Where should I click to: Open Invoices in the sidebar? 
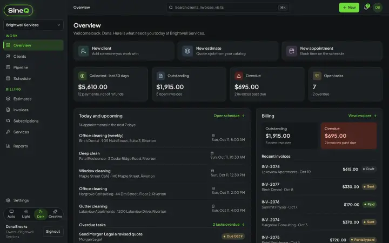33,110
